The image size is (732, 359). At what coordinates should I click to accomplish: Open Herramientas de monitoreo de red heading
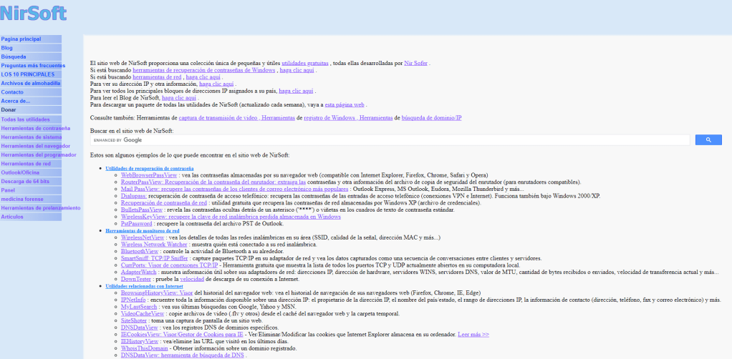tap(143, 231)
